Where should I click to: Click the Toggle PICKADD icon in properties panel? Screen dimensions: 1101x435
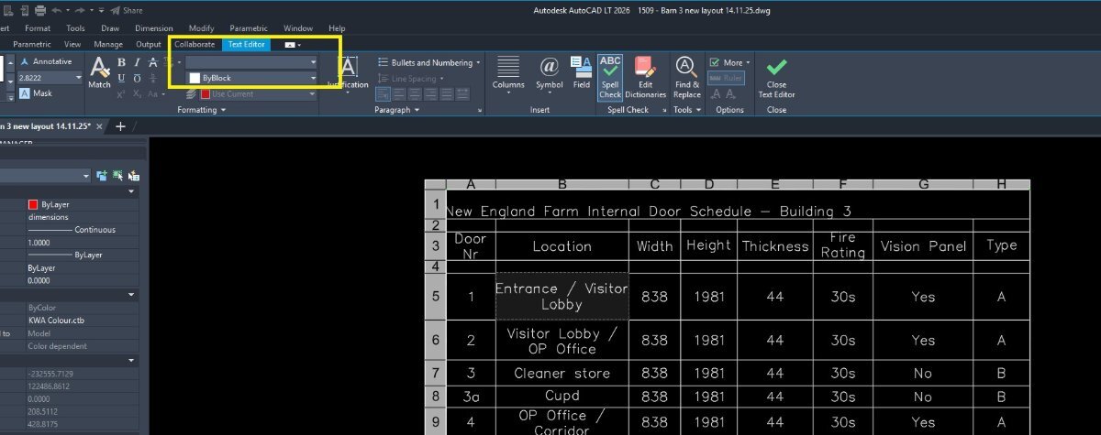(x=101, y=175)
